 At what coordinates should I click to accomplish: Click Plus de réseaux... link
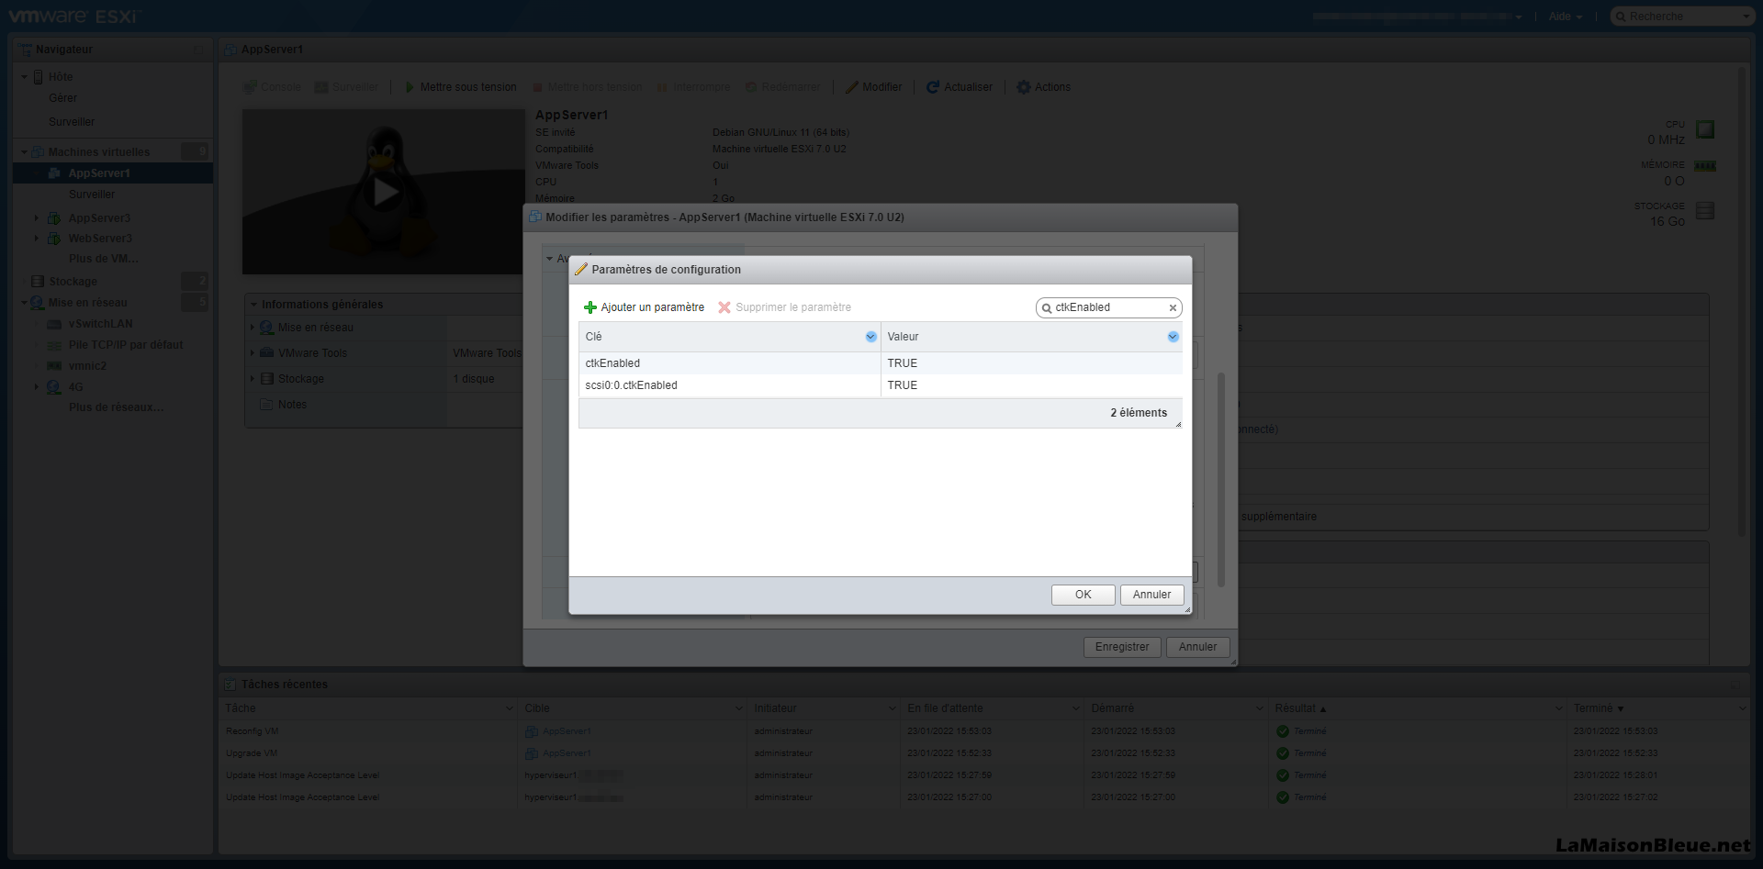pos(116,407)
